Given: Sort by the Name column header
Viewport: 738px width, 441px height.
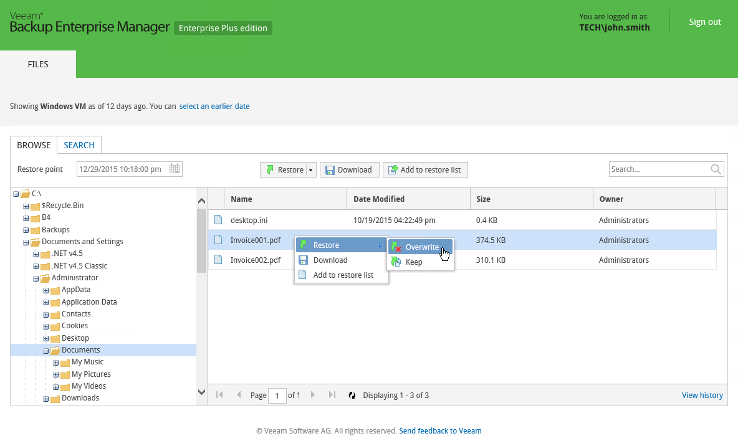Looking at the screenshot, I should pyautogui.click(x=285, y=199).
